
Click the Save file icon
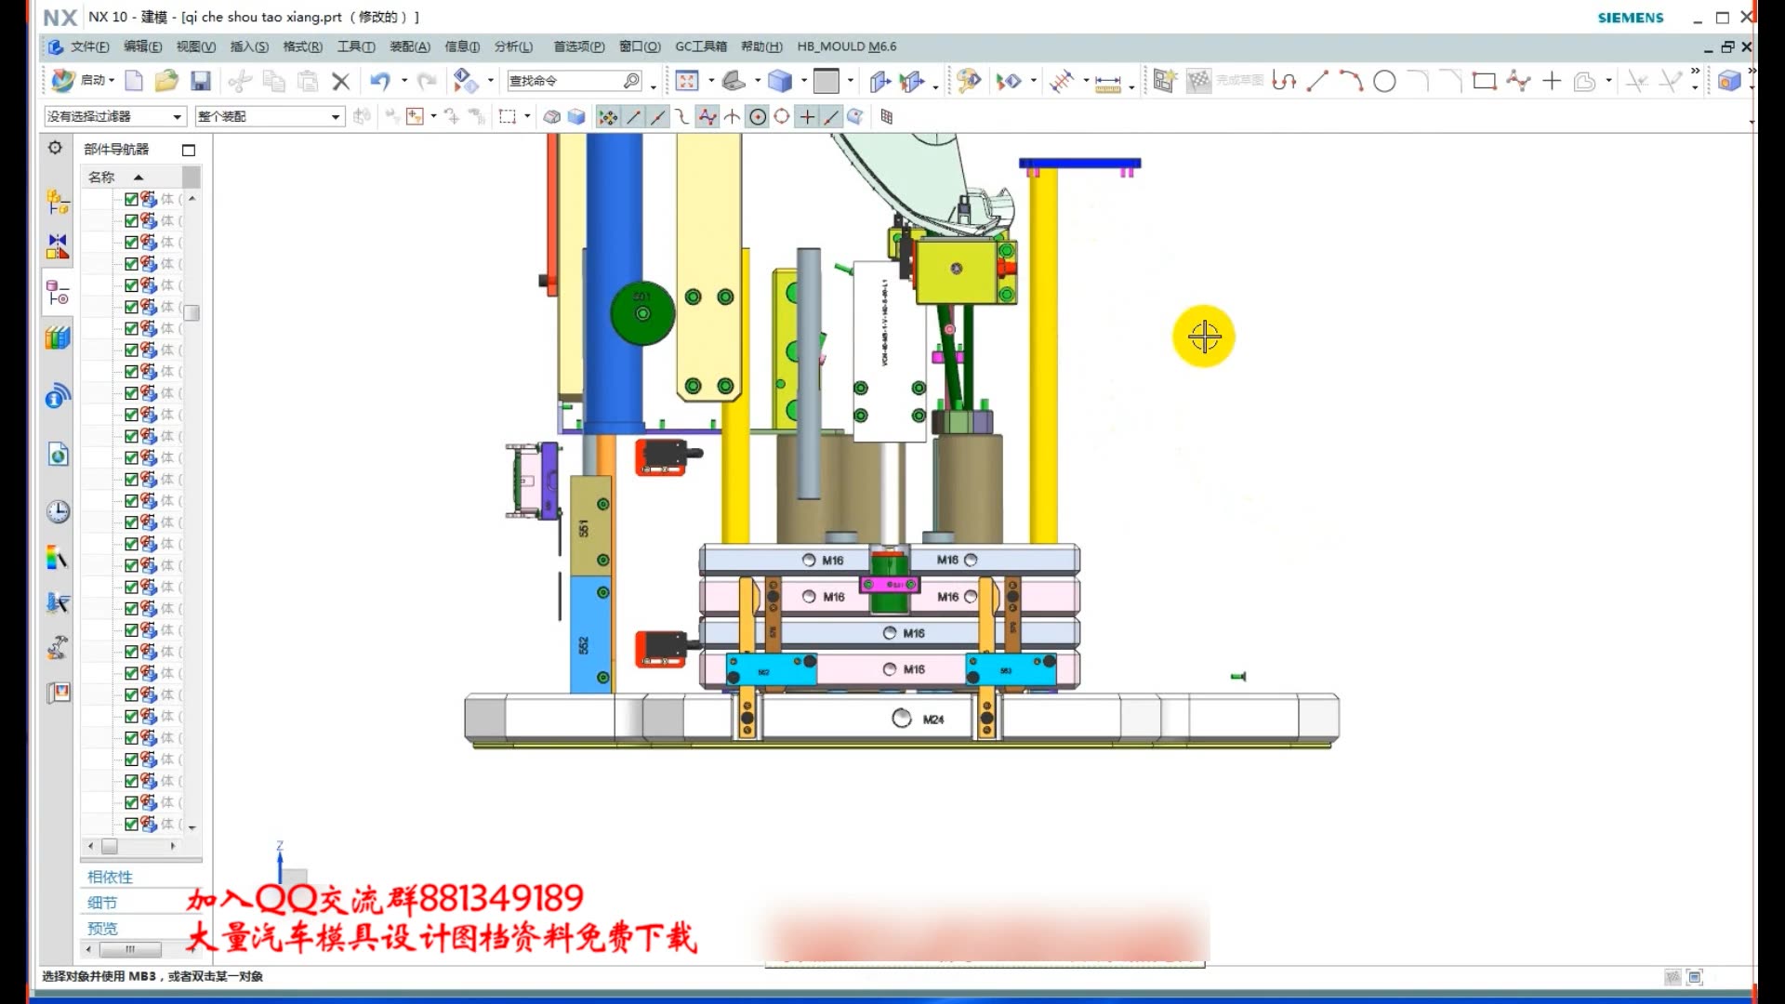(x=201, y=81)
